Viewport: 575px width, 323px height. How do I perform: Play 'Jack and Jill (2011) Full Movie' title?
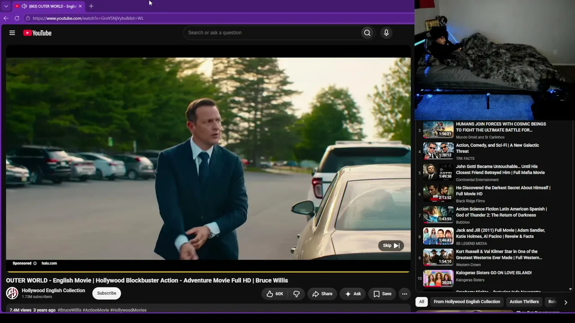500,233
